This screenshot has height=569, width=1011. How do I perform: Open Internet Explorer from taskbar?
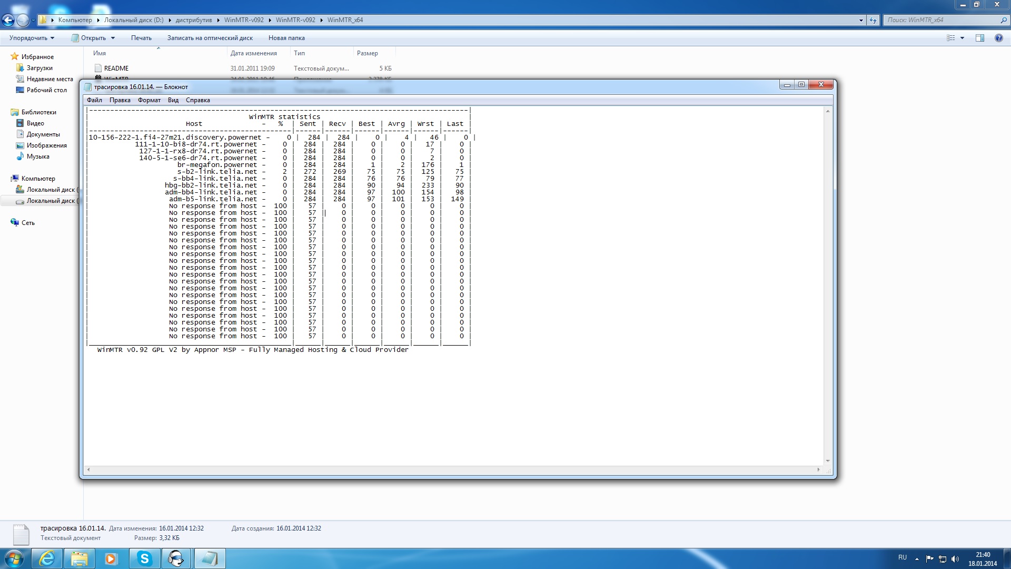[47, 558]
